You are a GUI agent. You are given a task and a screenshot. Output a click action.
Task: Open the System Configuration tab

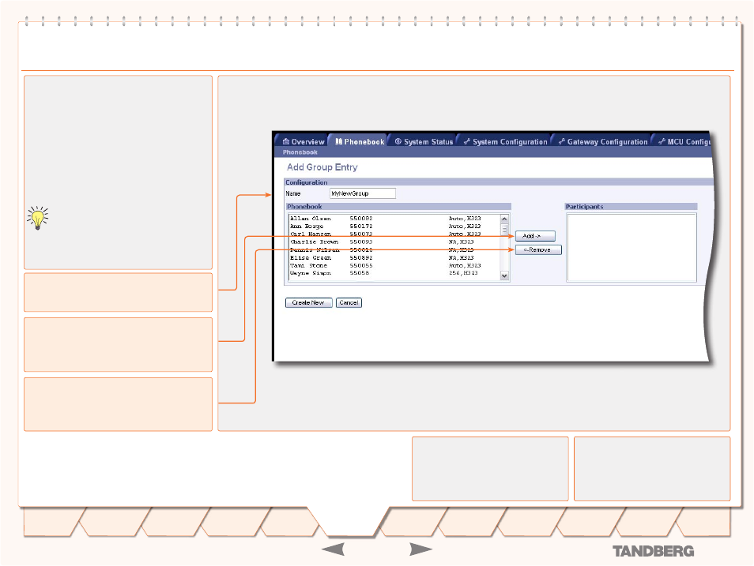coord(505,141)
